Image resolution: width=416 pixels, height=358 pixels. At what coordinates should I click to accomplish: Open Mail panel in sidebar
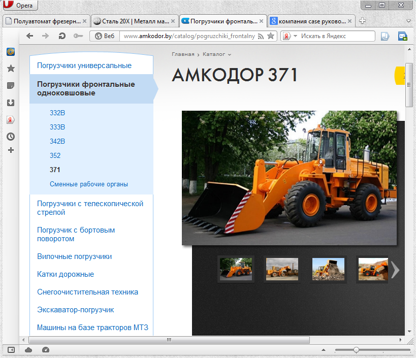11,52
